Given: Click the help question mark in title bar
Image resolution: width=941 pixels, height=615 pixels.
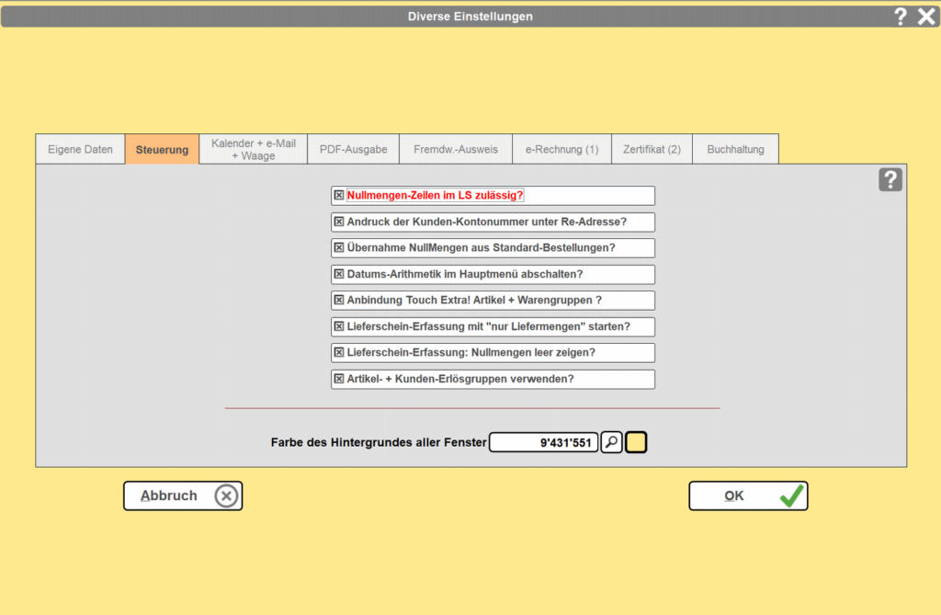Looking at the screenshot, I should (x=901, y=16).
